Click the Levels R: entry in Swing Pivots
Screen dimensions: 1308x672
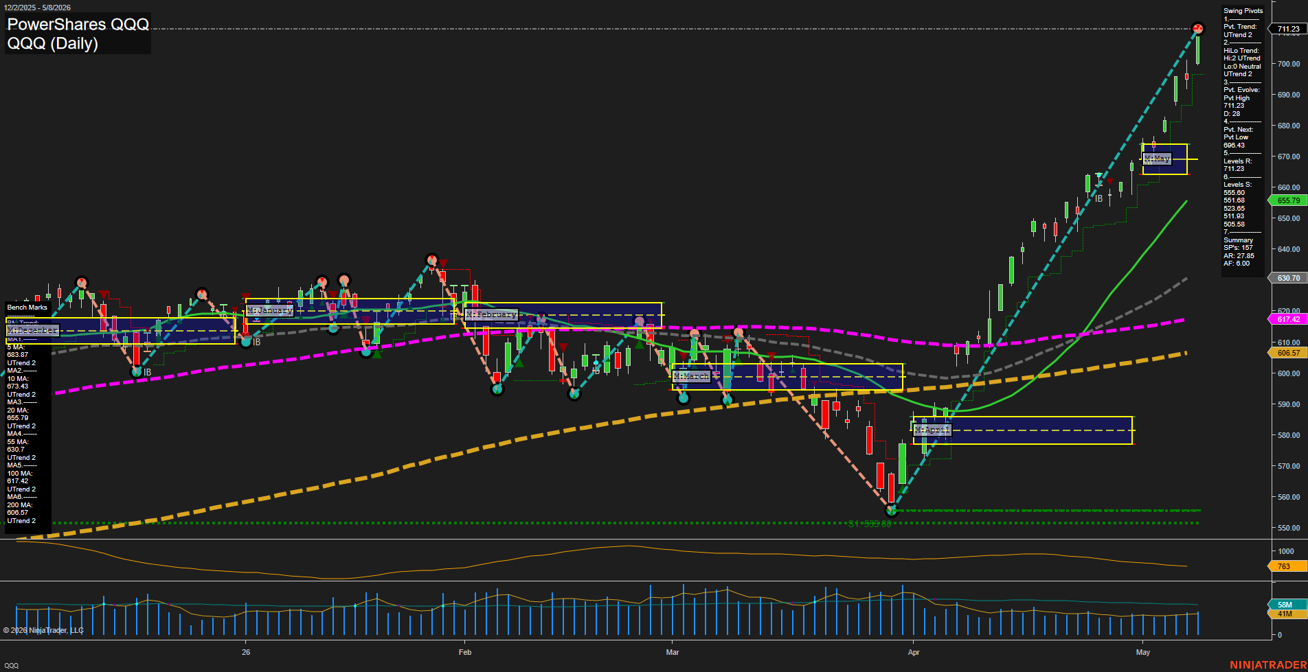[1238, 161]
